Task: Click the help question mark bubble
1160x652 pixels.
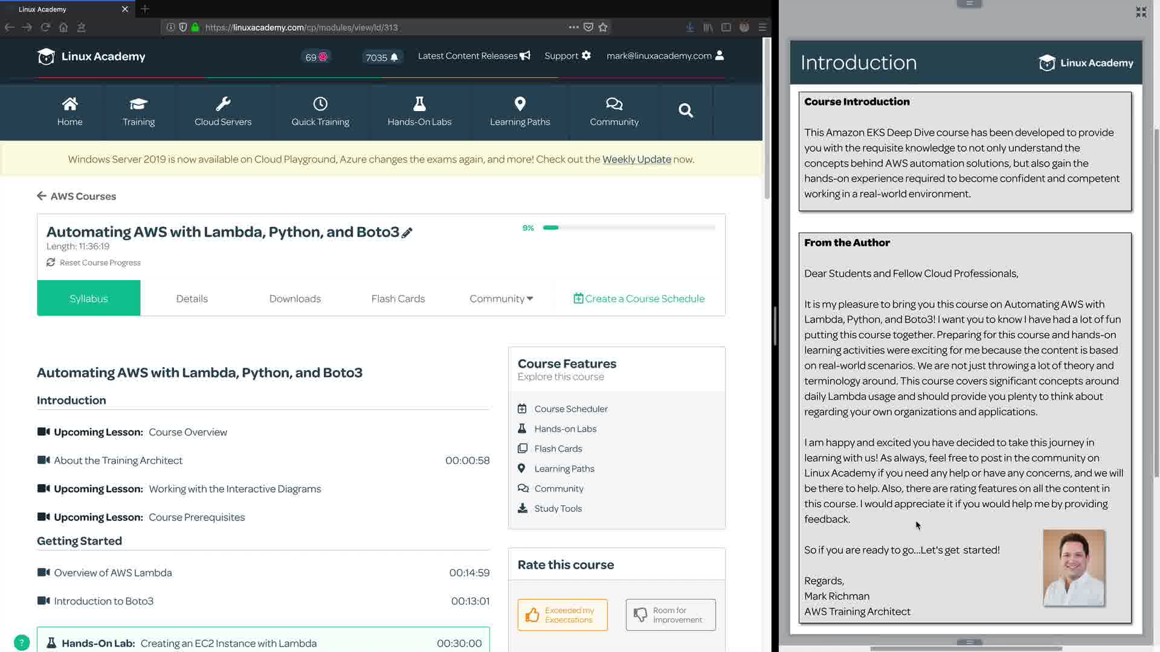Action: click(21, 642)
